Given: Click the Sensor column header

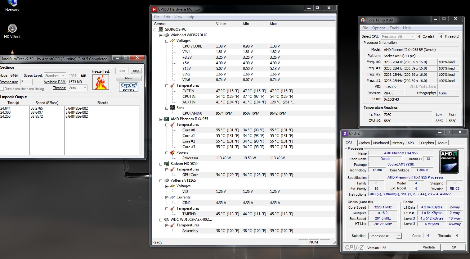Looking at the screenshot, I should tap(183, 24).
